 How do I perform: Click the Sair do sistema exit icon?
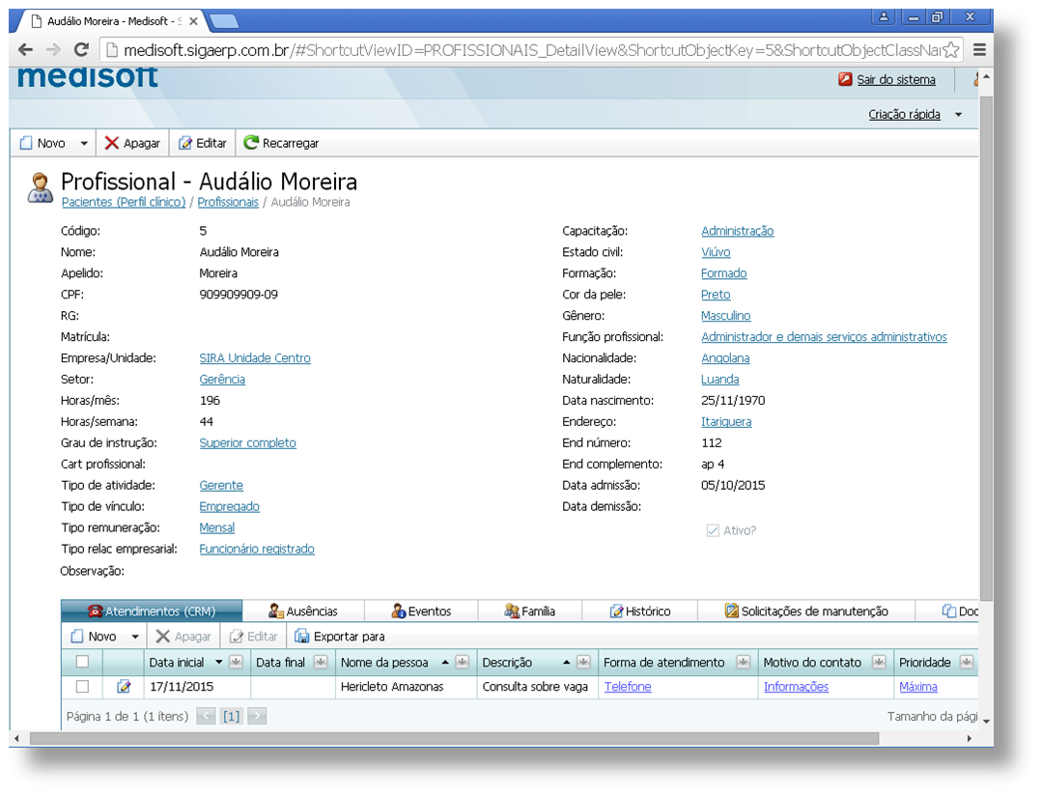(x=844, y=80)
